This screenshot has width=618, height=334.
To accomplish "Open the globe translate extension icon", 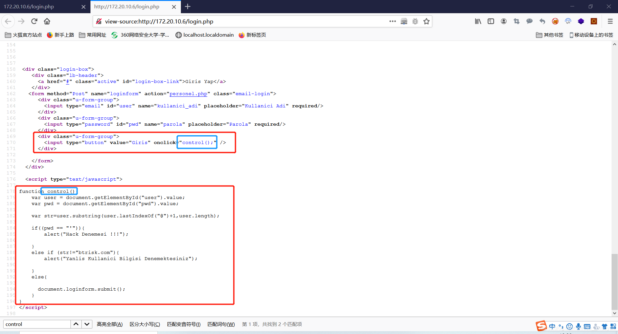I will click(568, 21).
